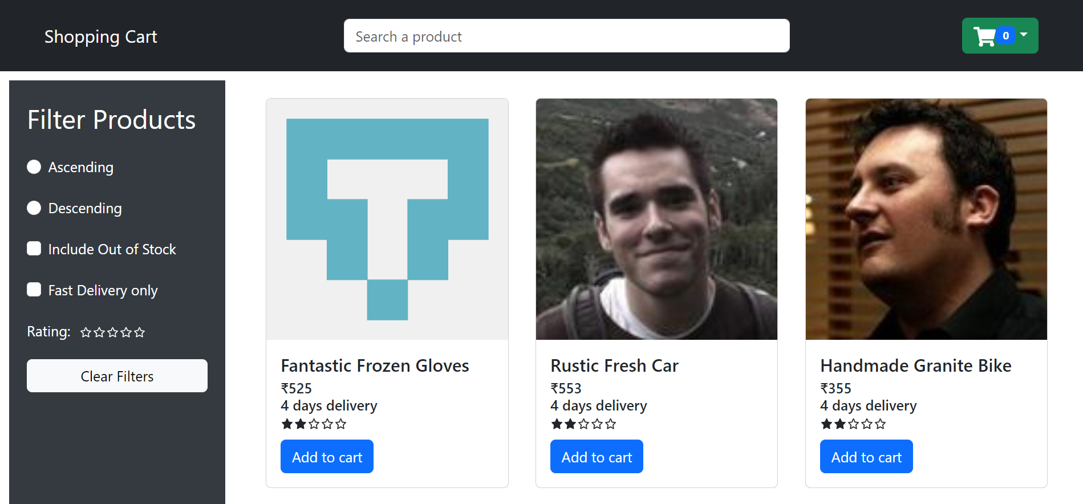
Task: Add Fantastic Frozen Gloves to cart
Action: click(327, 457)
